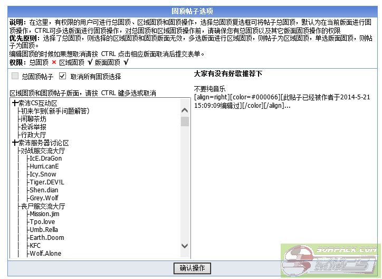The height and width of the screenshot is (279, 382).
Task: Select the IcE.DraGon server board
Action: coord(45,159)
